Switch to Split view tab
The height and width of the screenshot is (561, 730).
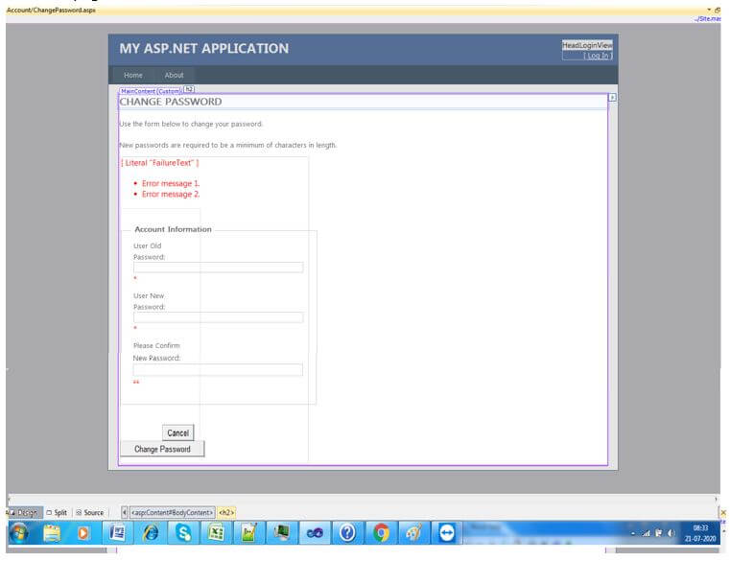point(57,512)
